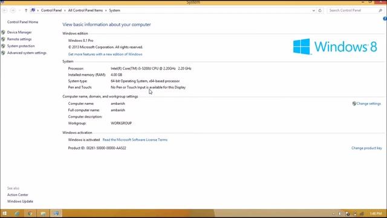
Task: Launch Google Chrome from taskbar
Action: pos(30,213)
